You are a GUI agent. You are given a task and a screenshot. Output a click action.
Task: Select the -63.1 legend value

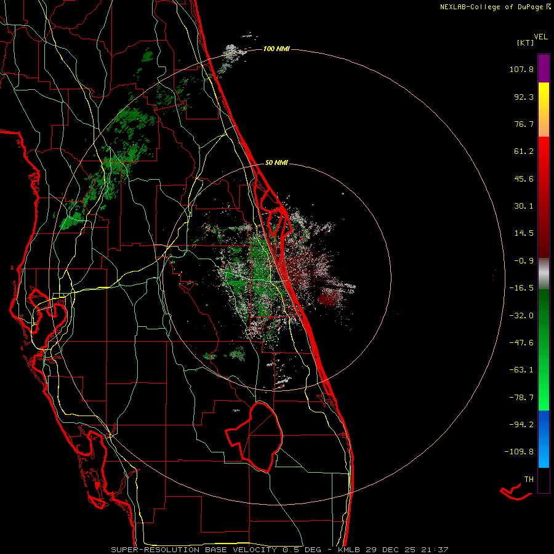(x=521, y=370)
